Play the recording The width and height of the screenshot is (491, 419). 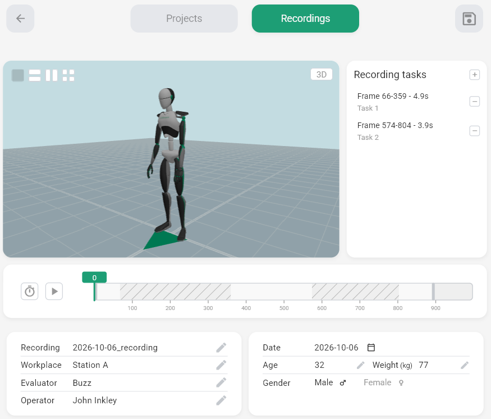point(54,292)
